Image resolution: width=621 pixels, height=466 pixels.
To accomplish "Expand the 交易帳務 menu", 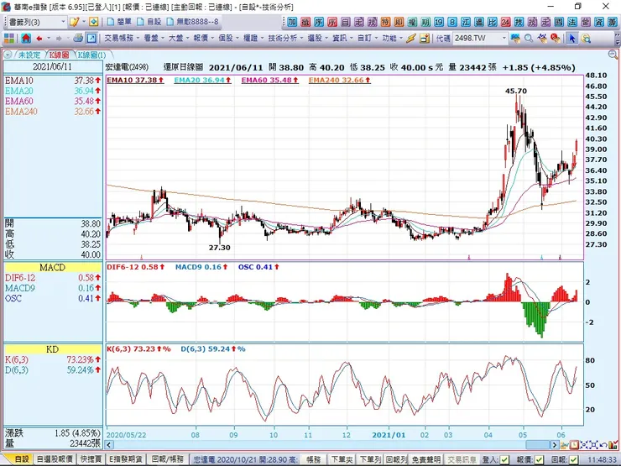I will tap(122, 39).
